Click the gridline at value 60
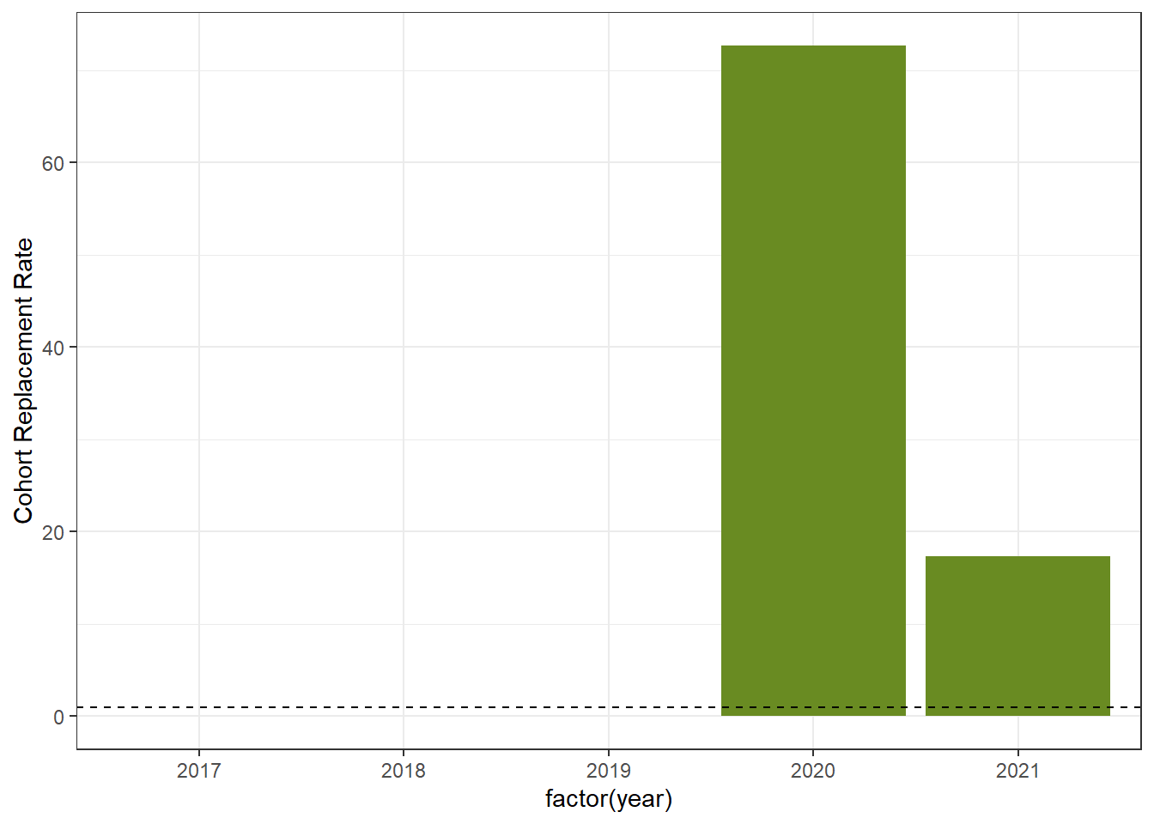 pyautogui.click(x=343, y=160)
